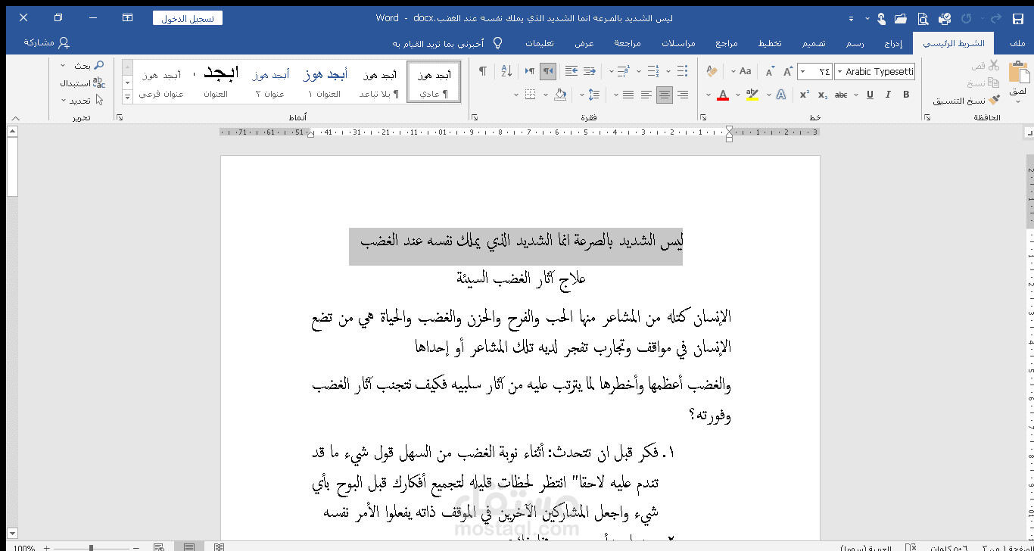
Task: Click the Bold (B) formatting icon
Action: tap(906, 95)
